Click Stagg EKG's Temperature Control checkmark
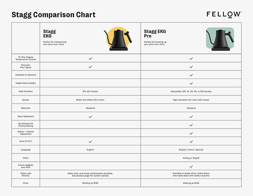The width and height of the screenshot is (253, 196). click(90, 59)
